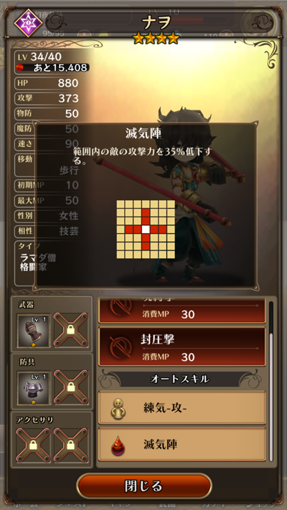Tap the red flame icon of 滅気陣

coord(118,445)
